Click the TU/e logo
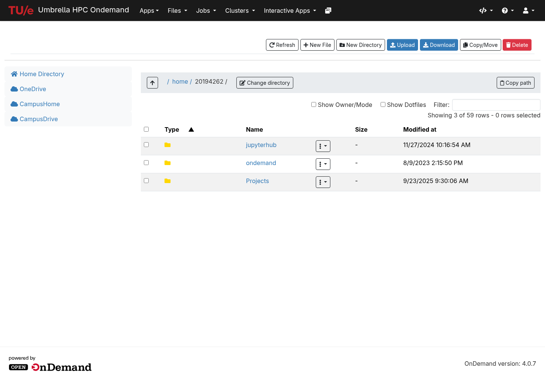Viewport: 545px width, 380px height. coord(21,11)
